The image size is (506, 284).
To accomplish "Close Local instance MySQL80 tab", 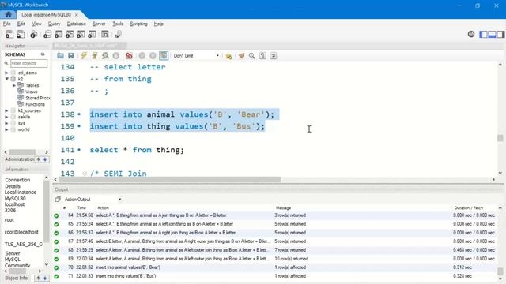I will tap(77, 15).
